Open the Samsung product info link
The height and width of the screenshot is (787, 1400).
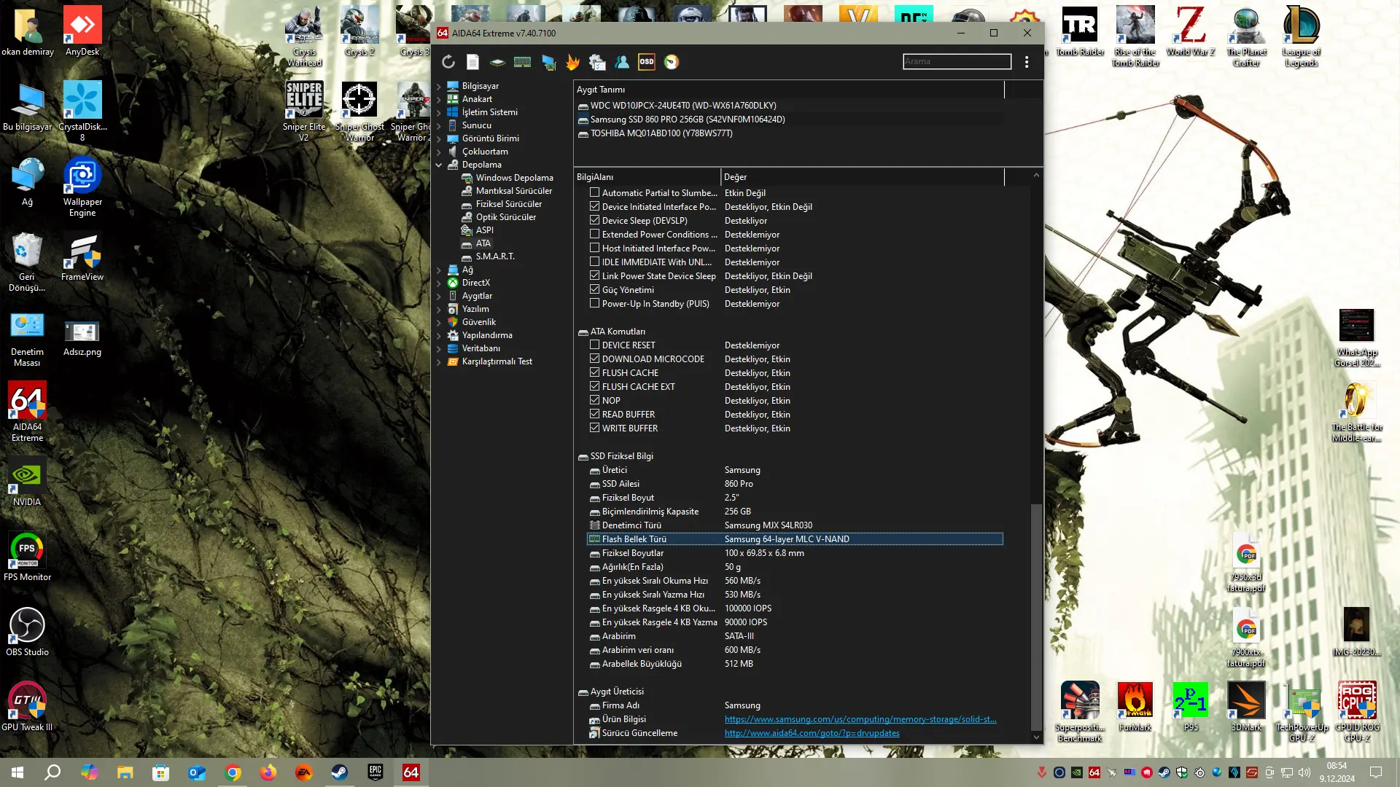pyautogui.click(x=860, y=719)
